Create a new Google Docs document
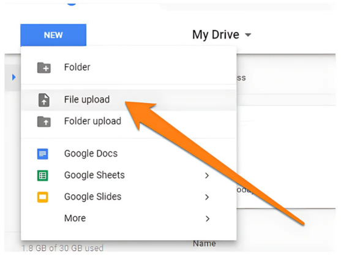341x256 pixels. [129, 154]
